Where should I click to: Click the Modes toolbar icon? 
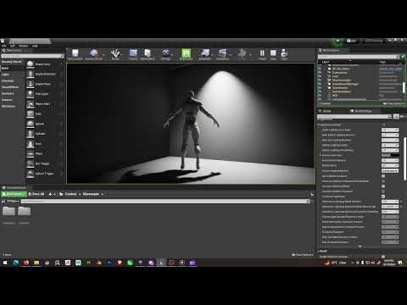[115, 53]
